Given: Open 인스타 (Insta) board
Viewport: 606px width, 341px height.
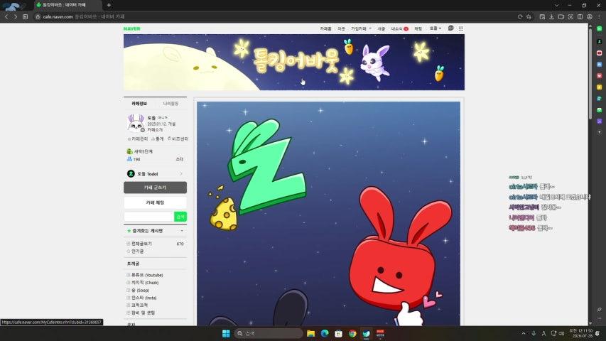Looking at the screenshot, I should click(x=144, y=298).
